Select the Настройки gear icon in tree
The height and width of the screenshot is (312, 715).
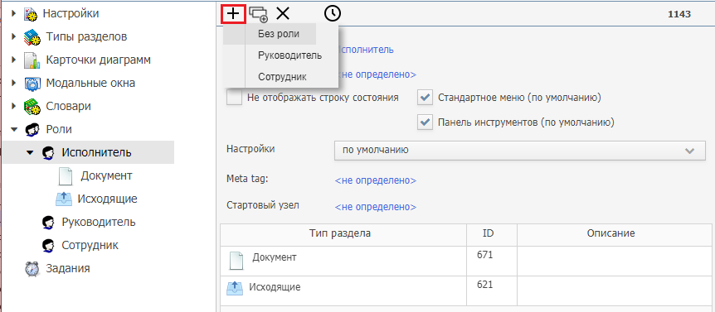(32, 14)
